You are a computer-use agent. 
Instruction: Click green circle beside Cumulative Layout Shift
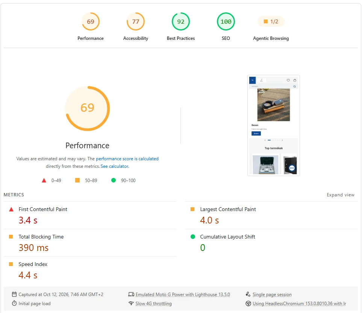pos(193,237)
